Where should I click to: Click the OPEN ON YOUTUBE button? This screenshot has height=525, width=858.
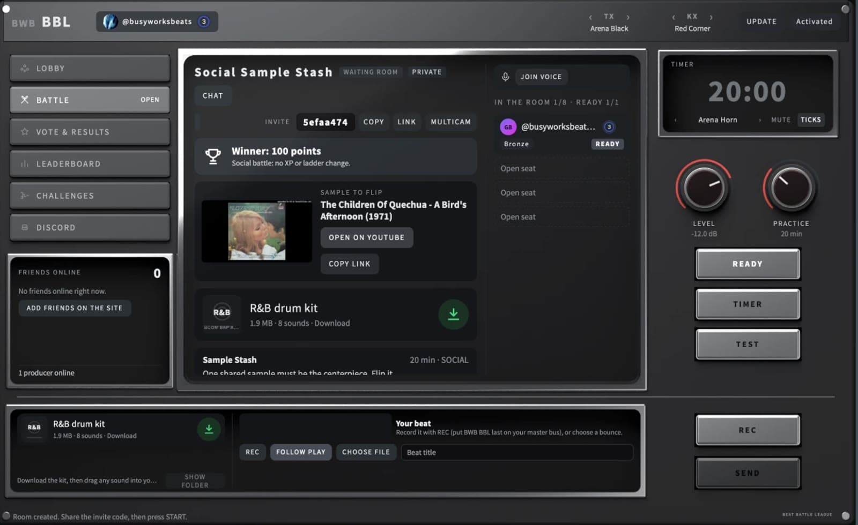(x=367, y=237)
